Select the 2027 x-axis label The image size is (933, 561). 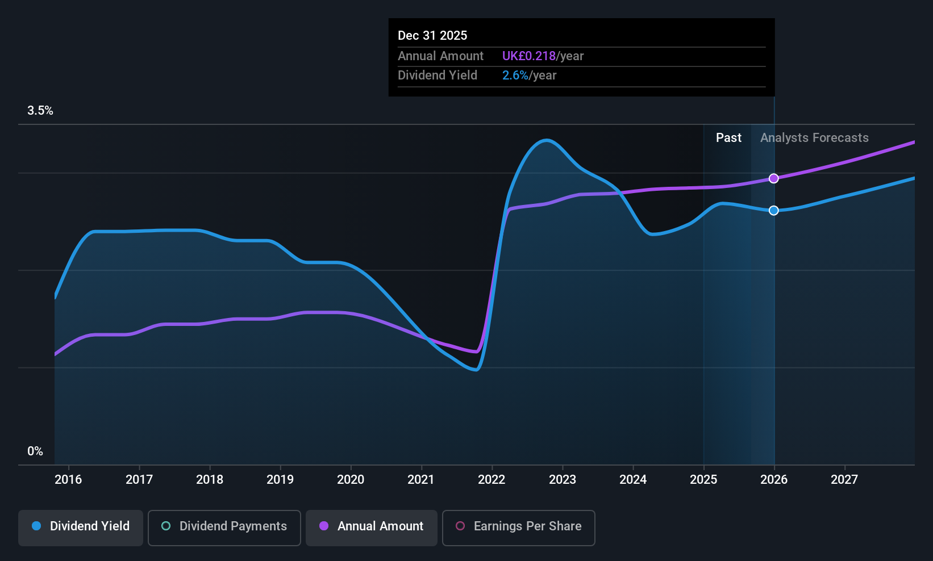pyautogui.click(x=844, y=479)
